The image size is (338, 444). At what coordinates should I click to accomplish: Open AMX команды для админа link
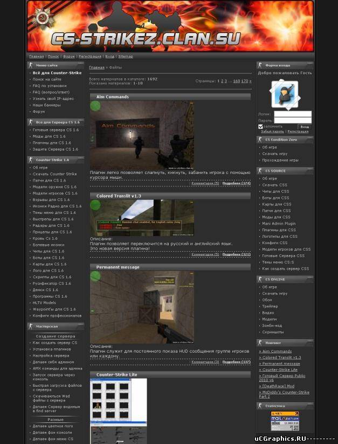57,368
